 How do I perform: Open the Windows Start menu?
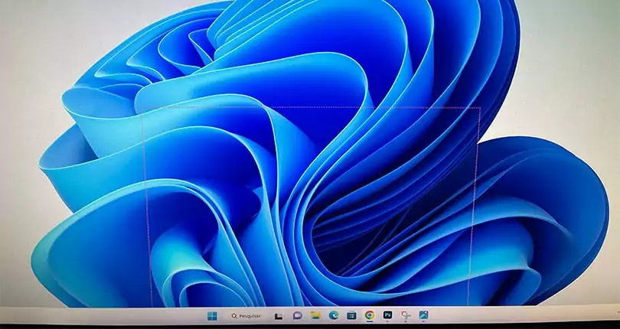coord(212,316)
